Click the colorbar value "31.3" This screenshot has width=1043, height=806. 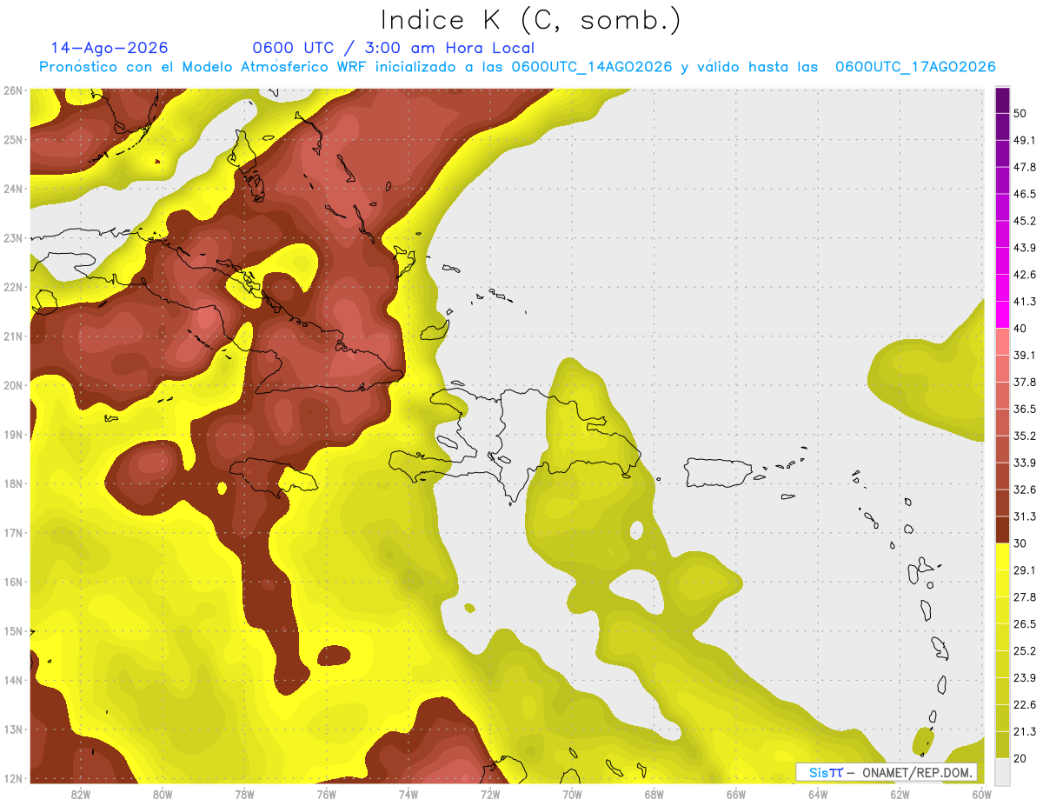coord(1025,516)
